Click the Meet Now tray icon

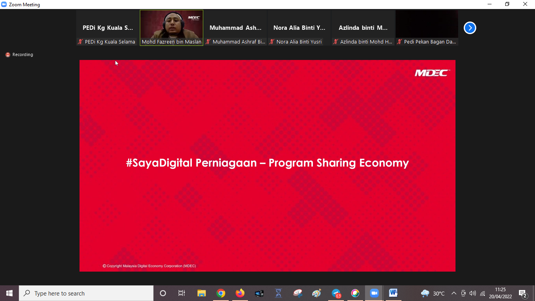463,293
